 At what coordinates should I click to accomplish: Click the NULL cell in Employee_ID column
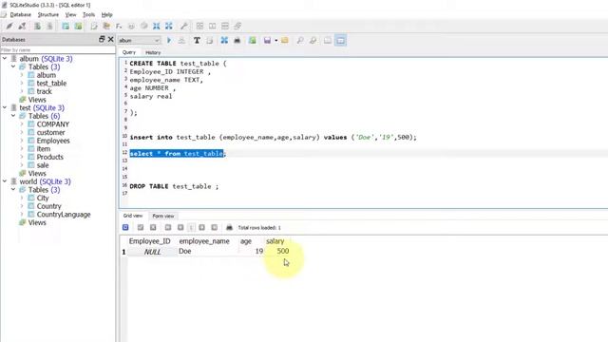tap(152, 252)
